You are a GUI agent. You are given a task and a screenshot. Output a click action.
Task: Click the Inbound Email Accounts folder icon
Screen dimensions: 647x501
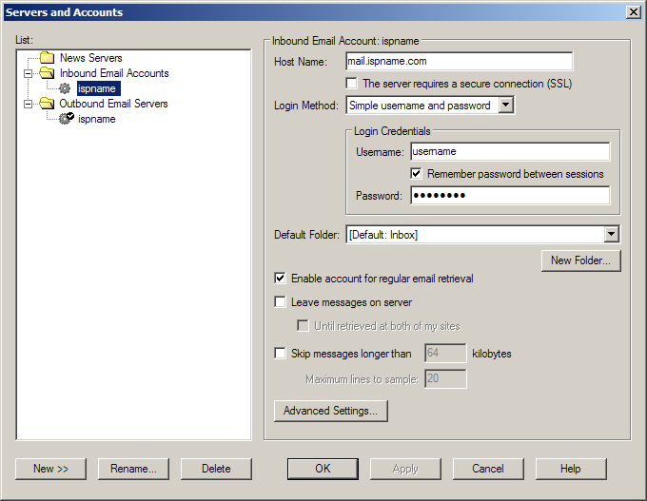pyautogui.click(x=48, y=73)
